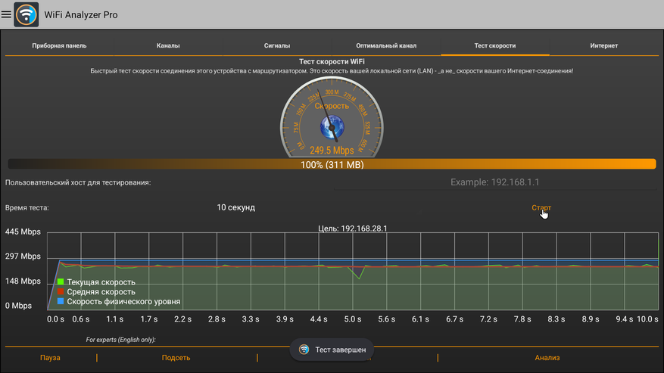Viewport: 664px width, 373px height.
Task: Click the dip in the speed graph
Action: click(x=359, y=273)
